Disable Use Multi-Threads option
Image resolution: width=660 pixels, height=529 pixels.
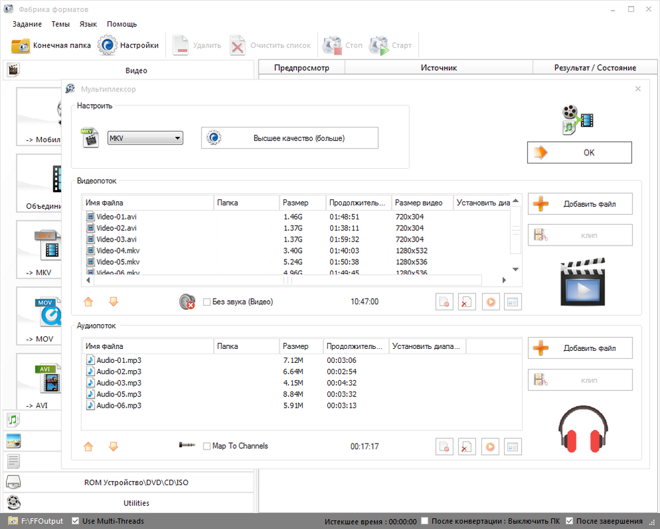pyautogui.click(x=75, y=521)
